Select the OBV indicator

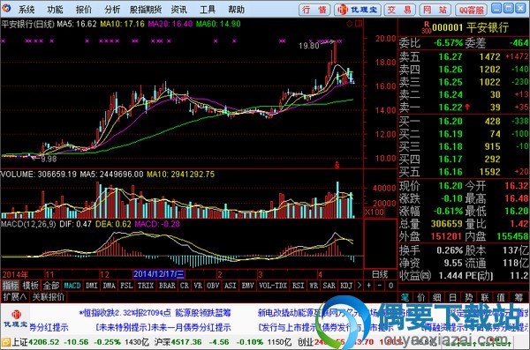[x=213, y=286]
